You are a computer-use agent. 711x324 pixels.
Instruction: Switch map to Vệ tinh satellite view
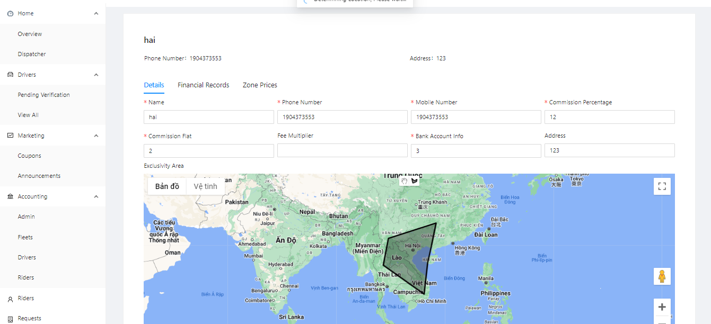pos(205,186)
